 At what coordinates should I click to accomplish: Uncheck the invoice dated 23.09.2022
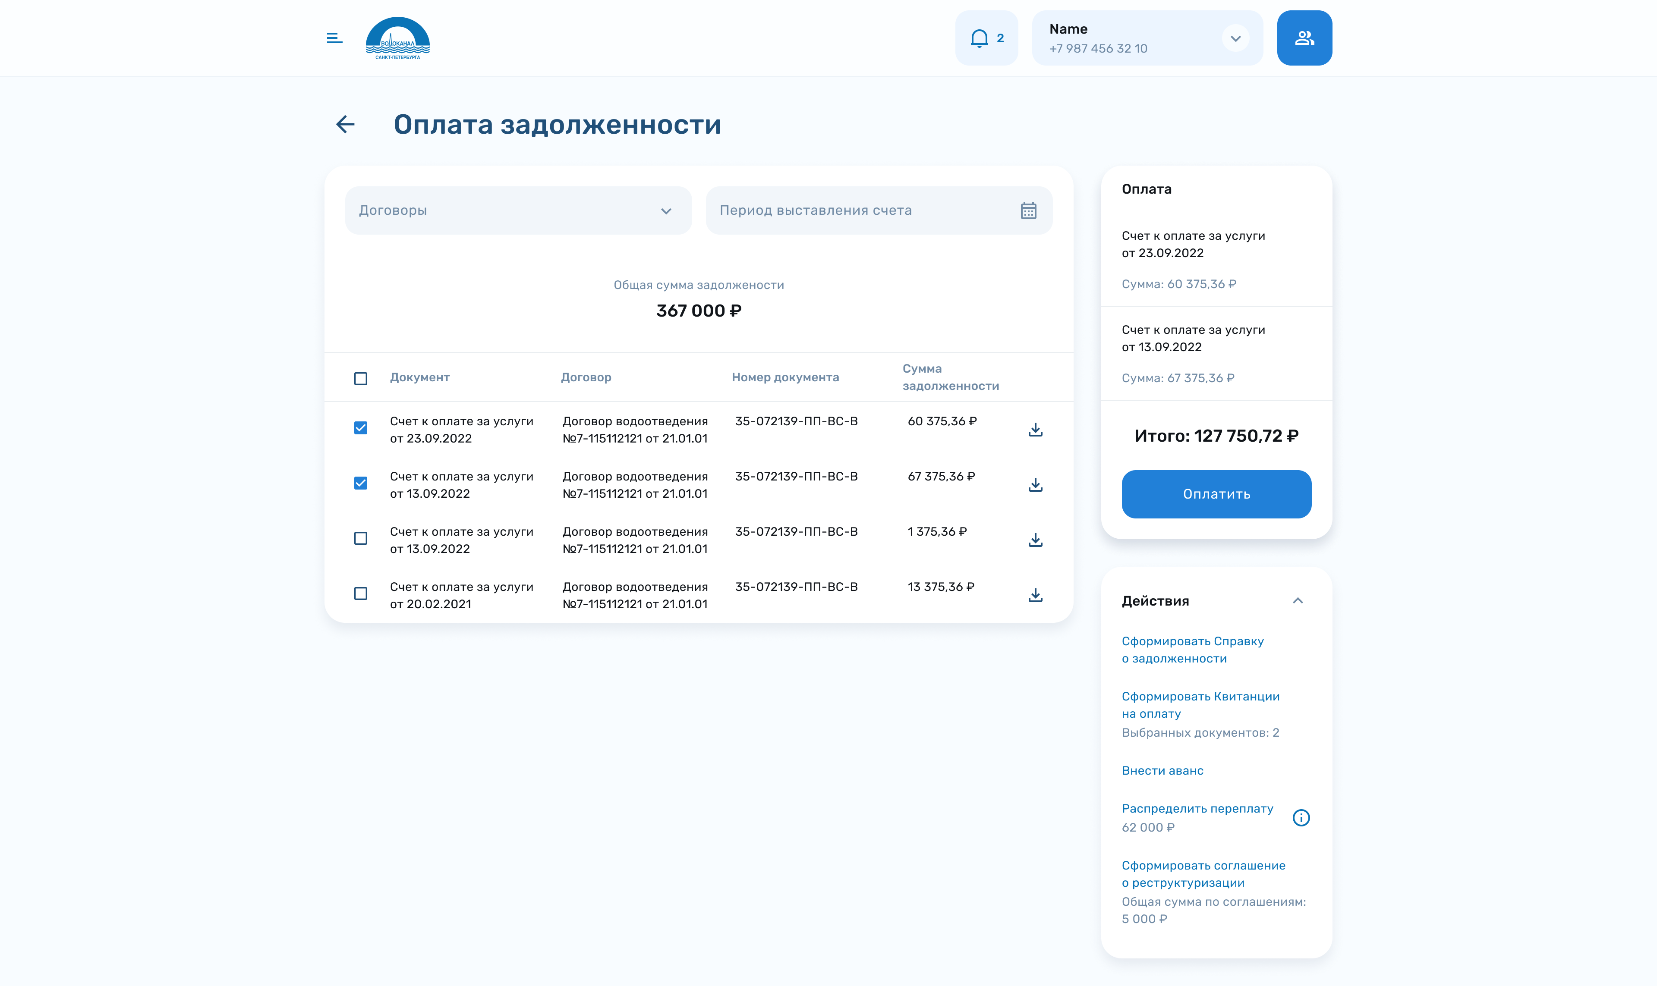(x=361, y=428)
